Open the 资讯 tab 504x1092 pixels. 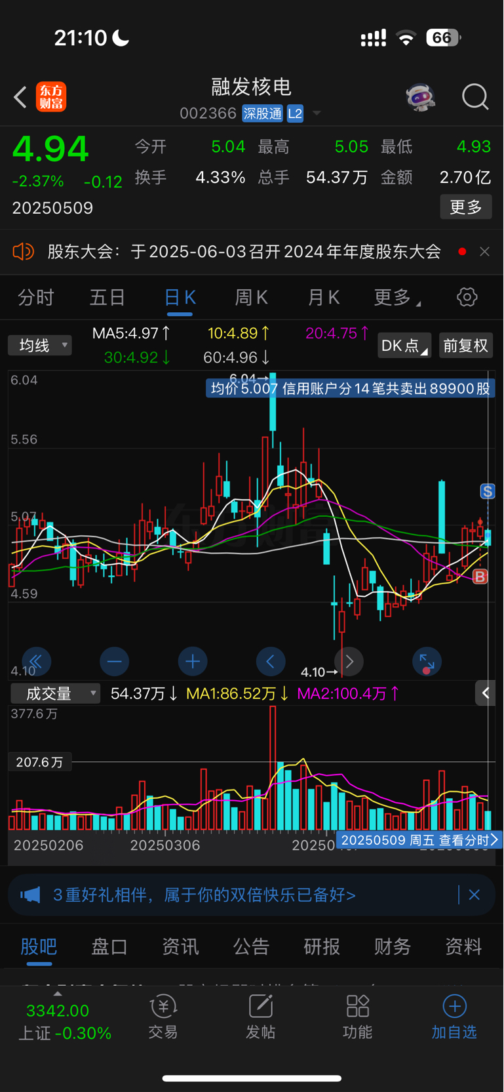[180, 946]
